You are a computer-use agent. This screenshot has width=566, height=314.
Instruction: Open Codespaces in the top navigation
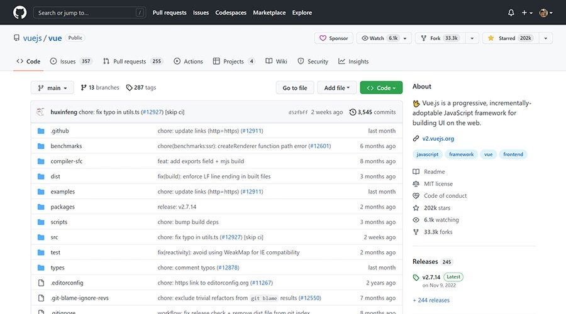point(231,13)
